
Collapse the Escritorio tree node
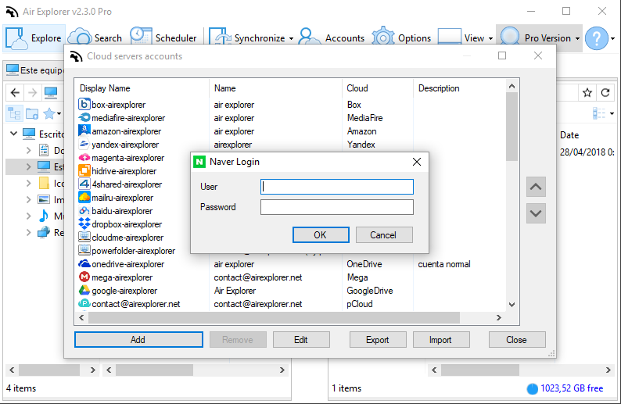point(13,134)
